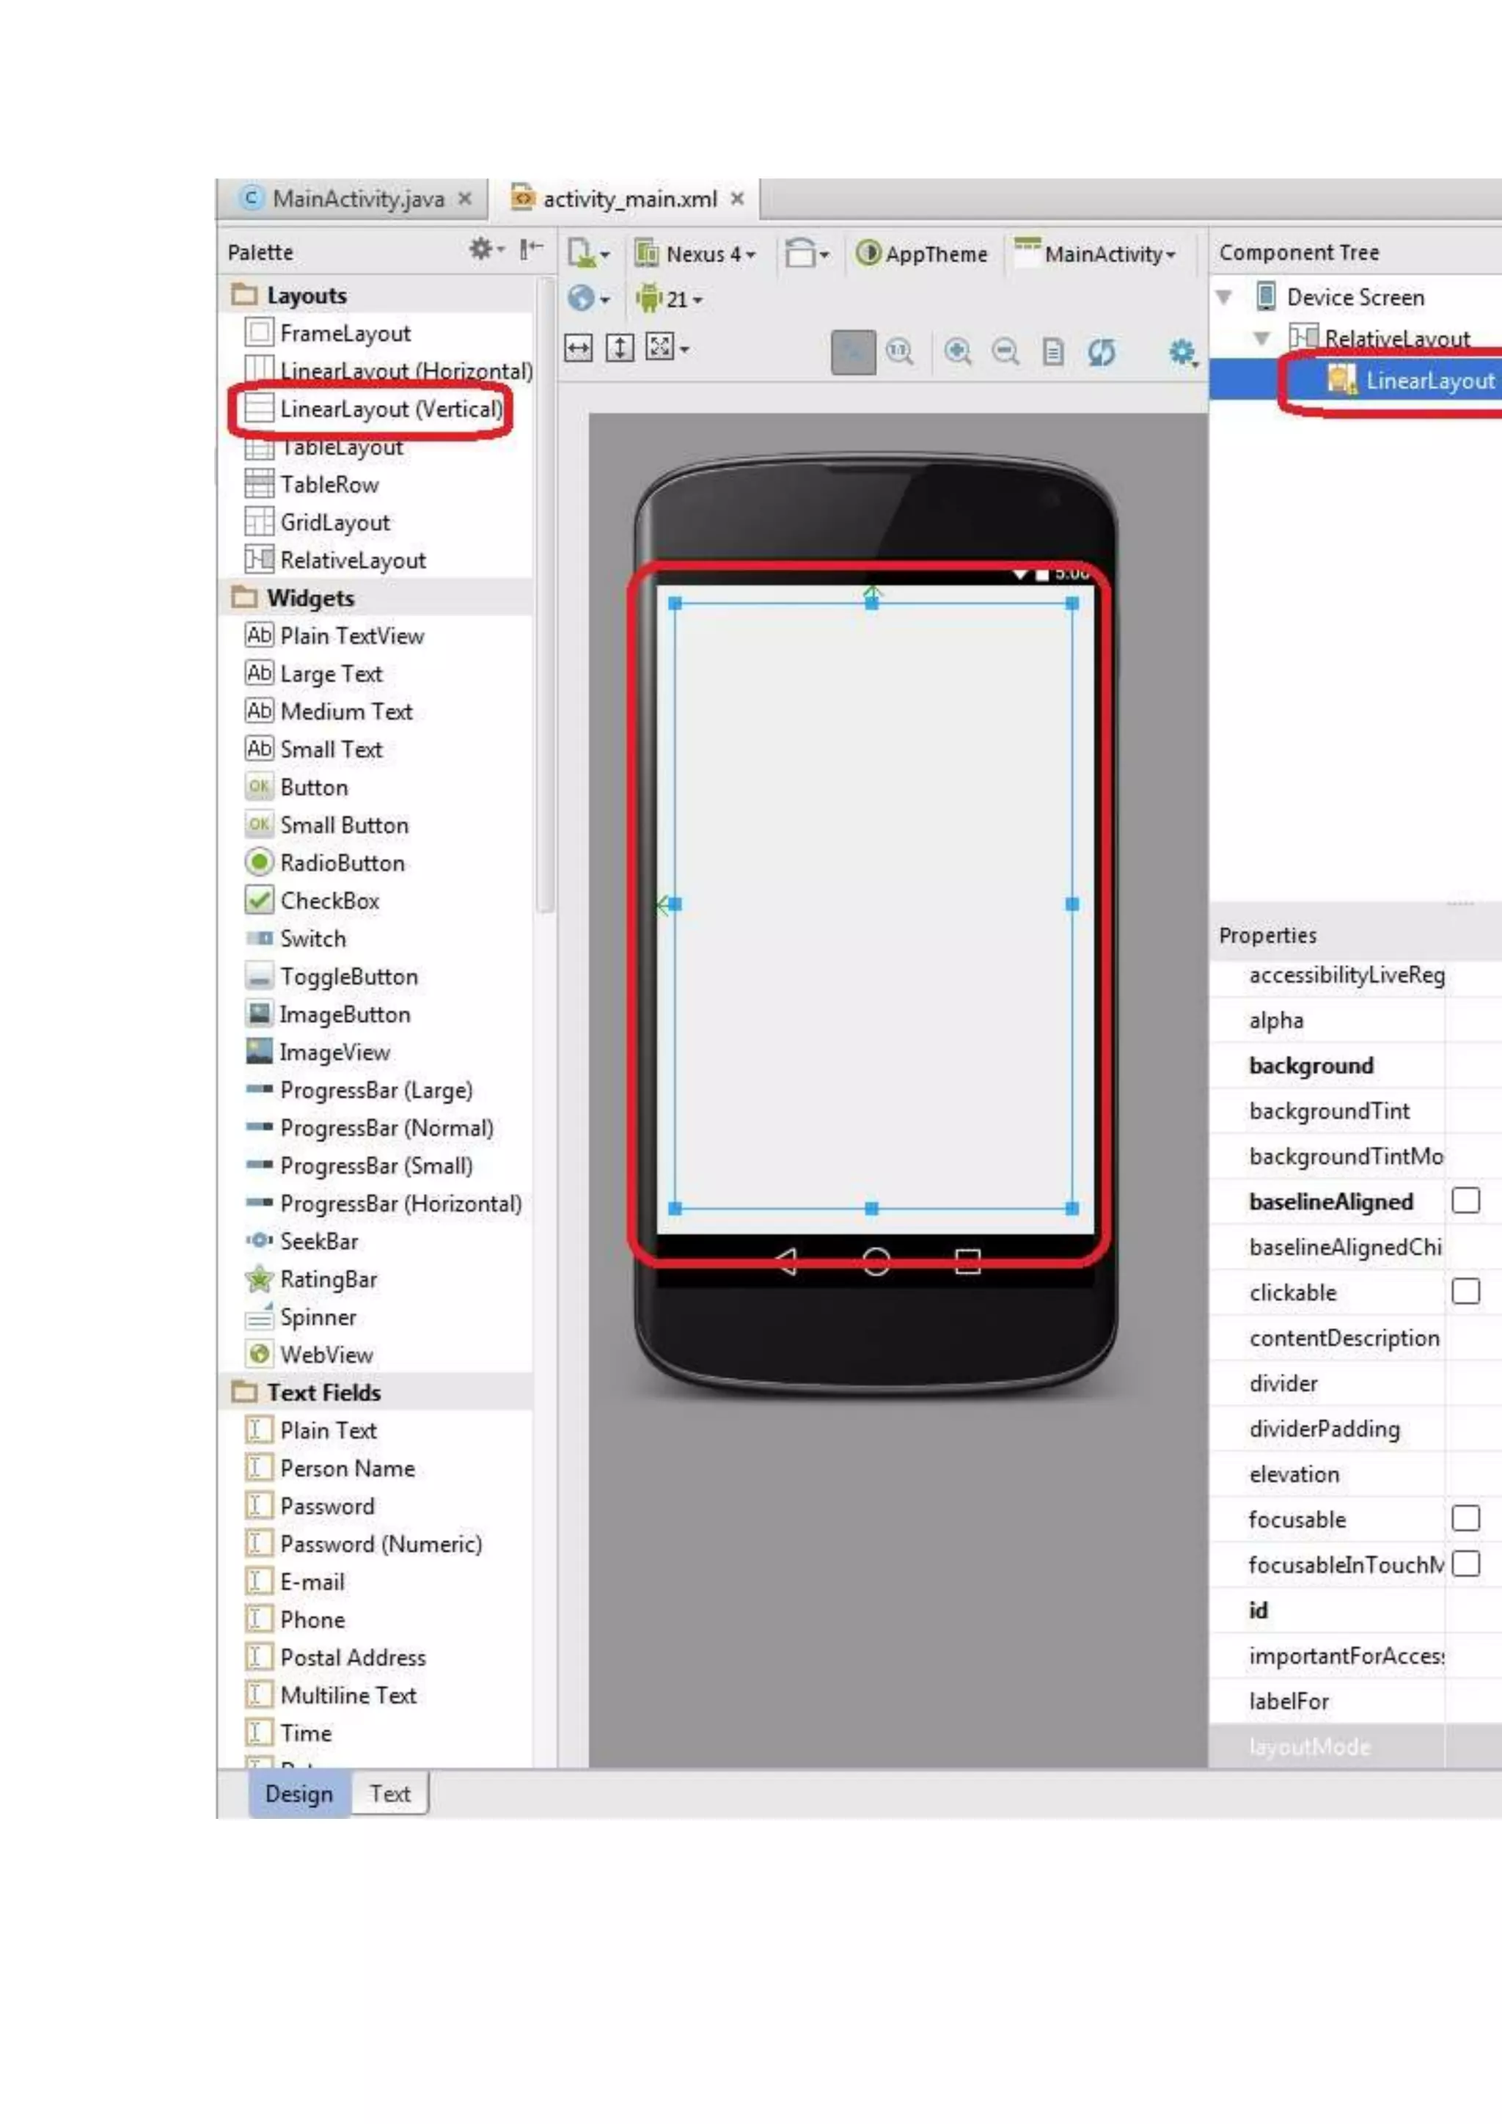This screenshot has width=1502, height=2124.
Task: Zoom to actual size (1:1)
Action: 899,351
